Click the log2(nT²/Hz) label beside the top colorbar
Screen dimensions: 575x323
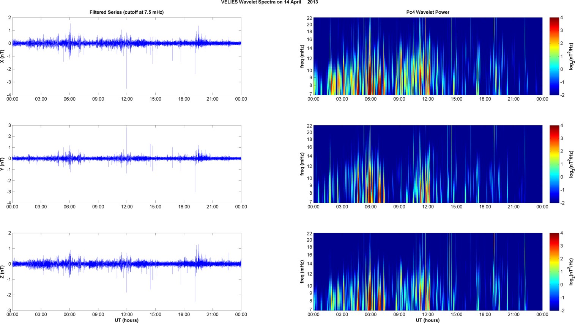pos(571,56)
